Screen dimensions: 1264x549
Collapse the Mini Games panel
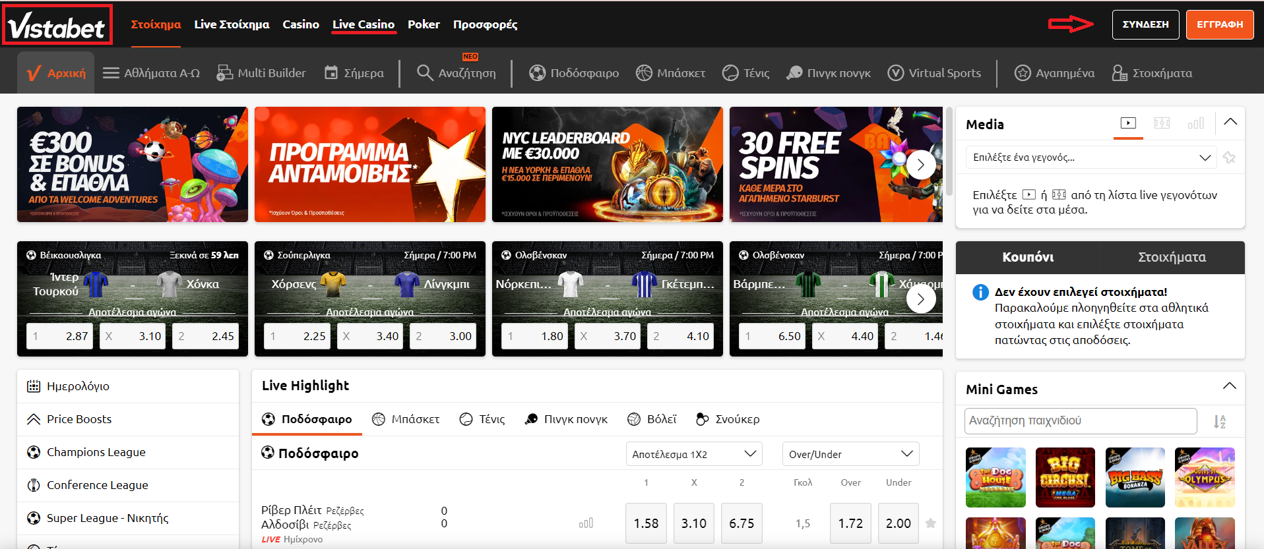(1230, 386)
